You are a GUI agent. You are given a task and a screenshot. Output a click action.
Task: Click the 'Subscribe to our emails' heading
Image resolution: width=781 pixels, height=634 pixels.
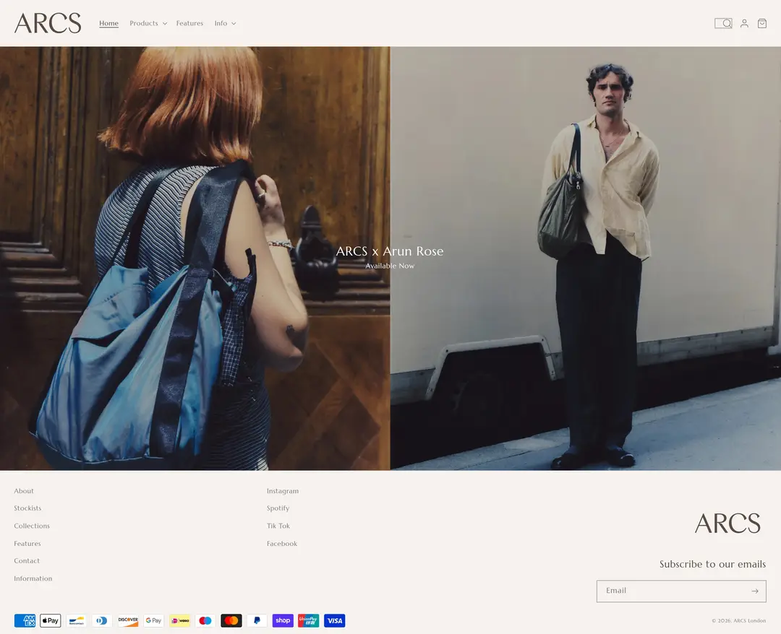tap(713, 564)
